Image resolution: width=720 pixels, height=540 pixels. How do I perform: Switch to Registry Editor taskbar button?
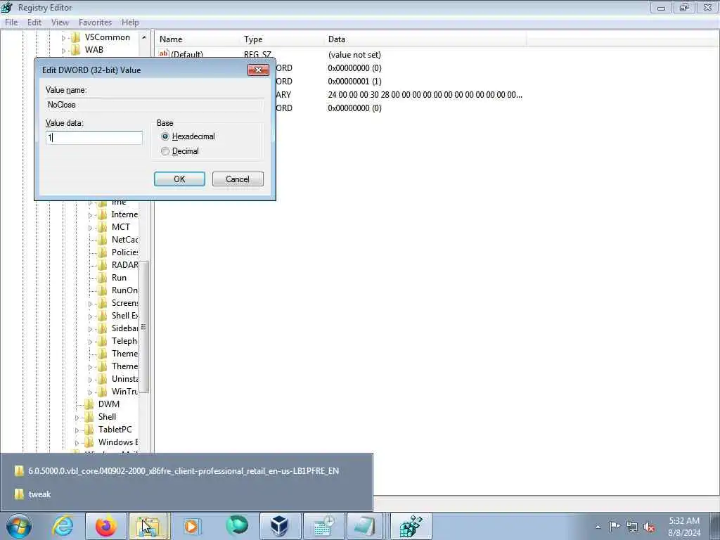[411, 526]
